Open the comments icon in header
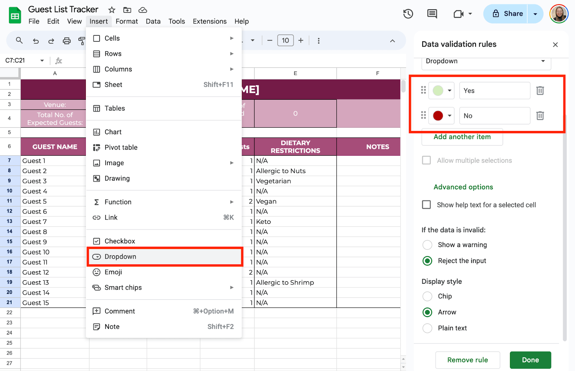This screenshot has height=371, width=575. click(432, 14)
